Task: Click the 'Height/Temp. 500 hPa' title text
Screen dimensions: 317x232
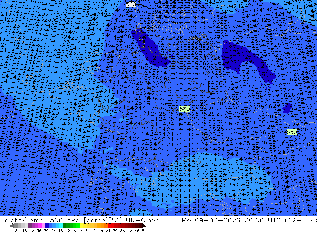Action: [x=39, y=220]
